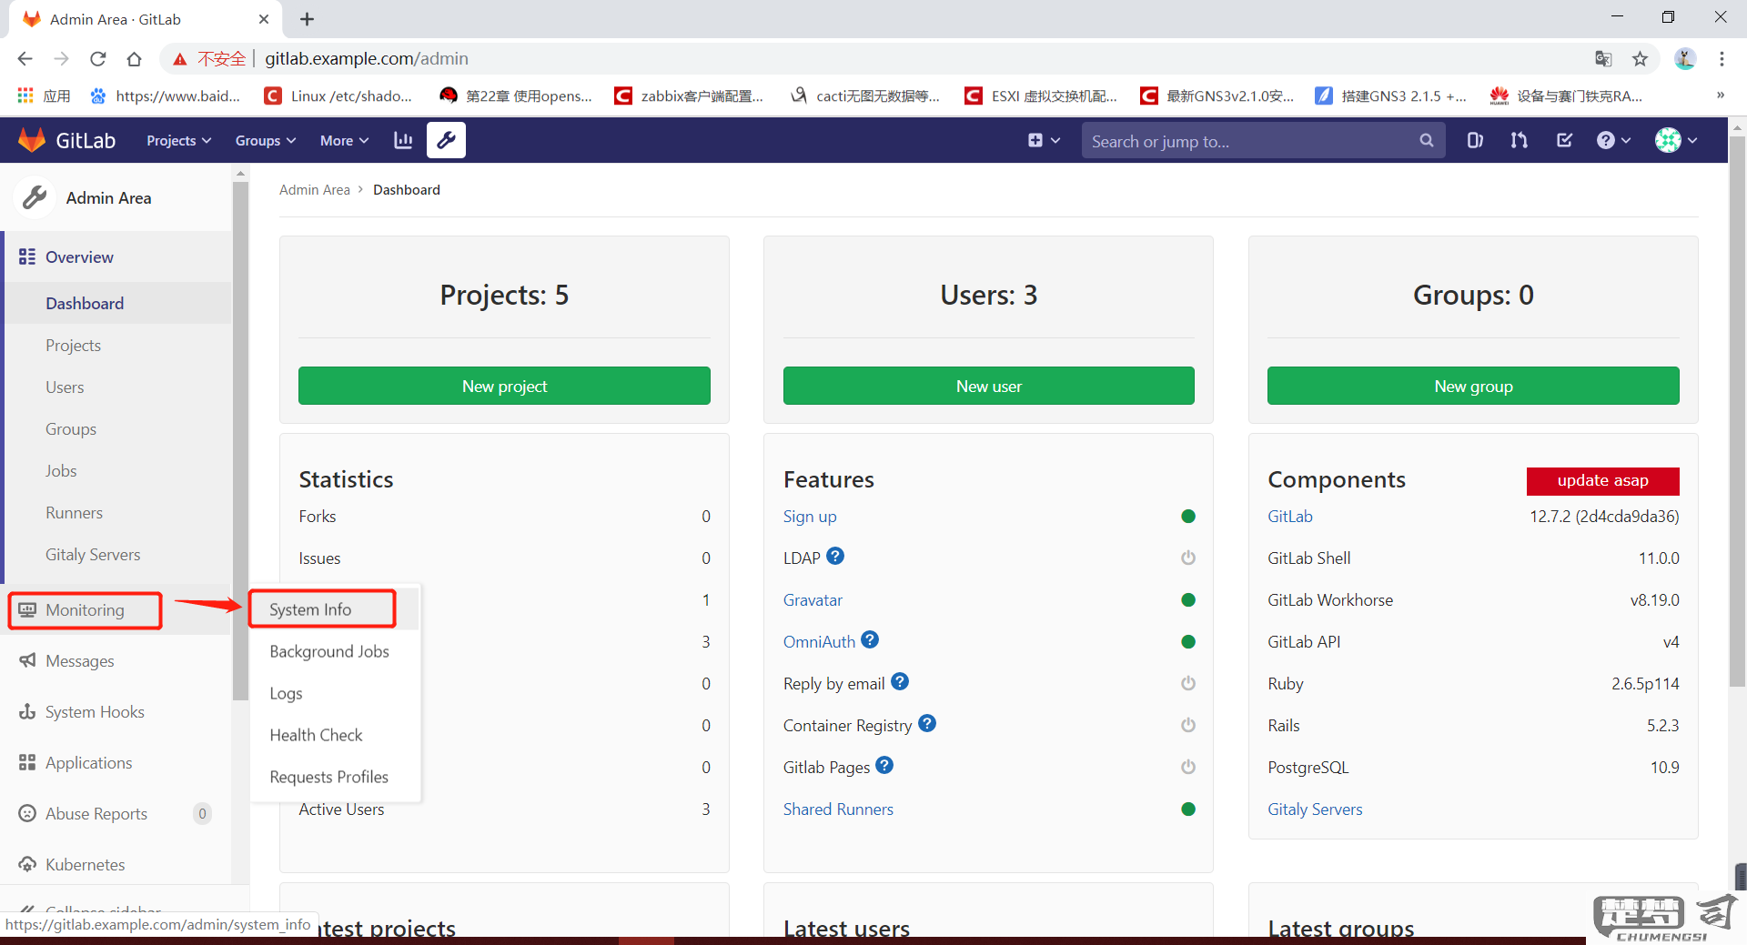1747x945 pixels.
Task: Click the admin wrench icon in navbar
Action: coord(446,140)
